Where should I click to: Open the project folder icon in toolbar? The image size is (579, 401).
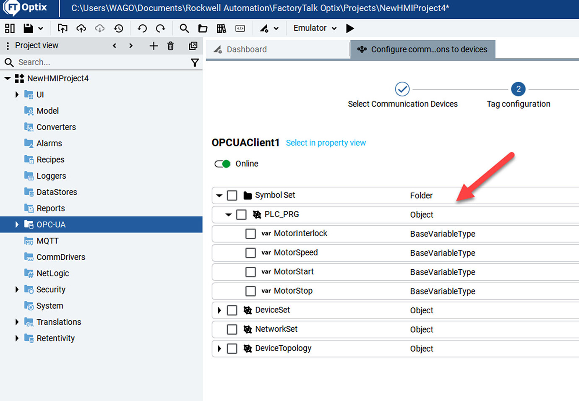(x=203, y=28)
